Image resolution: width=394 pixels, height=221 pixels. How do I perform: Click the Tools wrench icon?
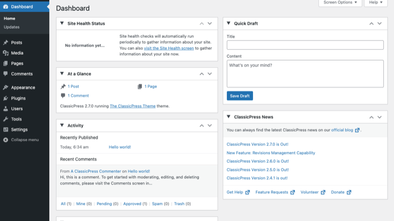coord(6,119)
